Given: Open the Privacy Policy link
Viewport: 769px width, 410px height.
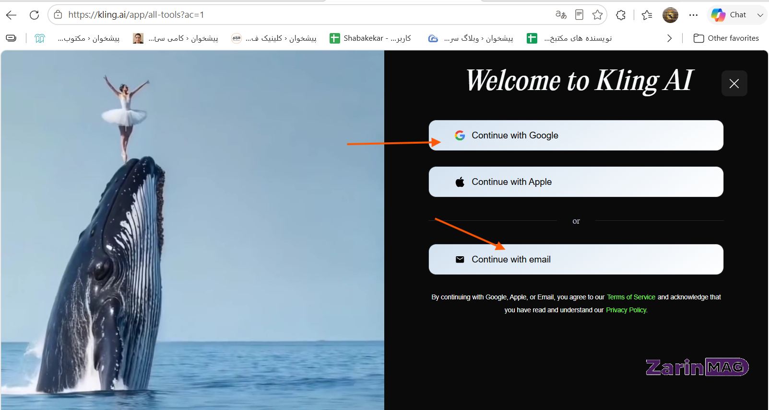Looking at the screenshot, I should point(627,310).
